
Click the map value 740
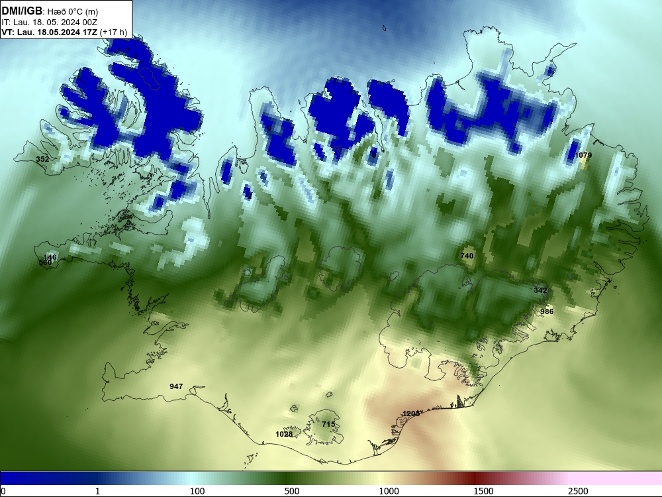click(467, 256)
